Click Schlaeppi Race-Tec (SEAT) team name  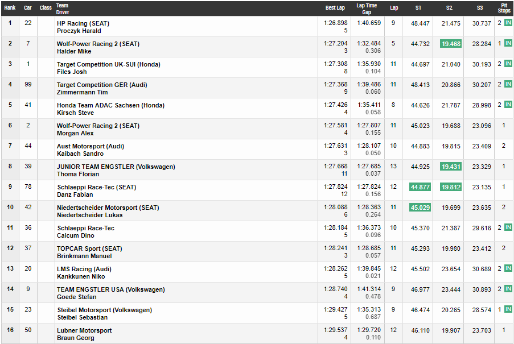point(97,187)
